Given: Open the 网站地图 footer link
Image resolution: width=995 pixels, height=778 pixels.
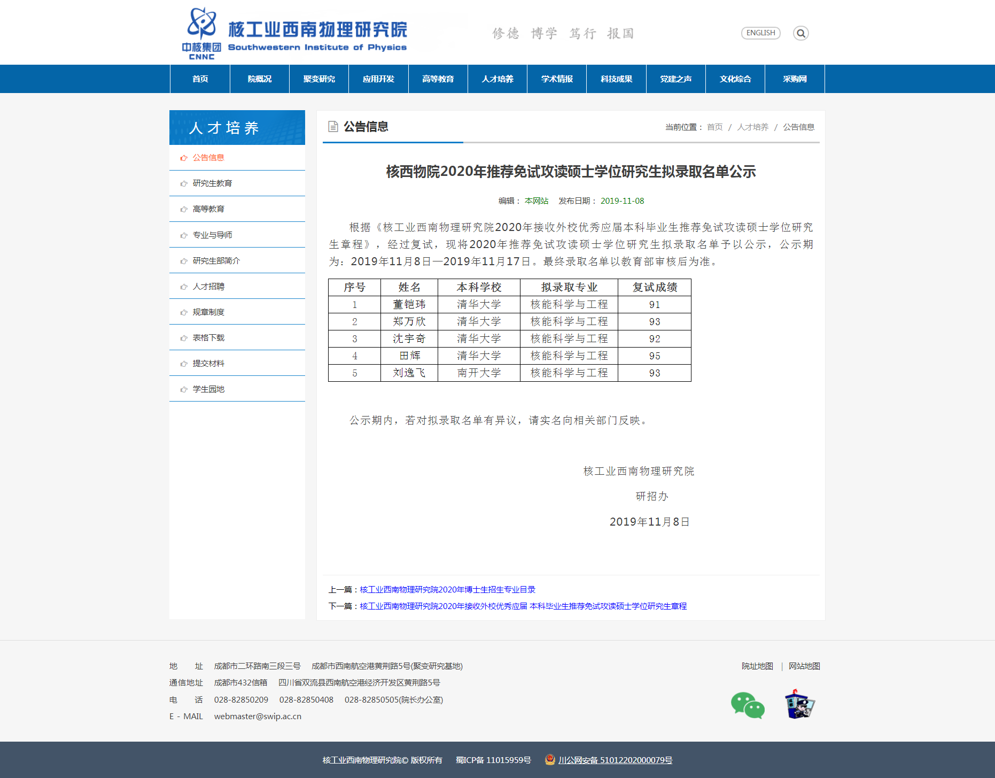Looking at the screenshot, I should coord(804,666).
